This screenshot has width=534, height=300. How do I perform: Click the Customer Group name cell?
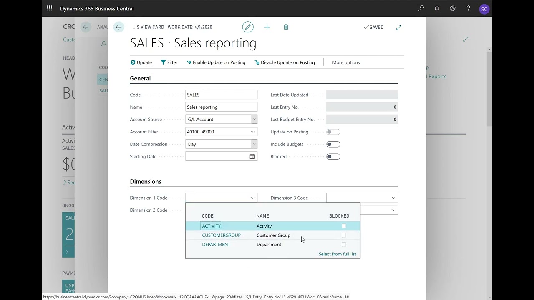pos(274,235)
